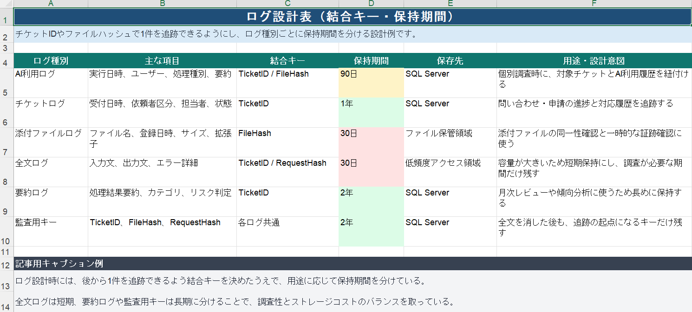Select column E header
The image size is (692, 312).
click(x=450, y=4)
